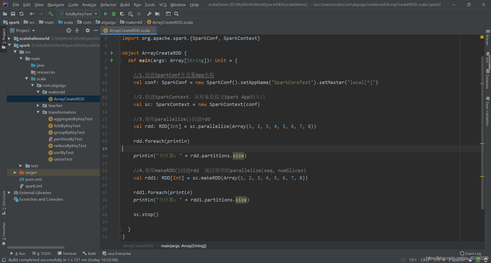Open the Java Enterprise tool window
491x263 pixels.
(117, 254)
